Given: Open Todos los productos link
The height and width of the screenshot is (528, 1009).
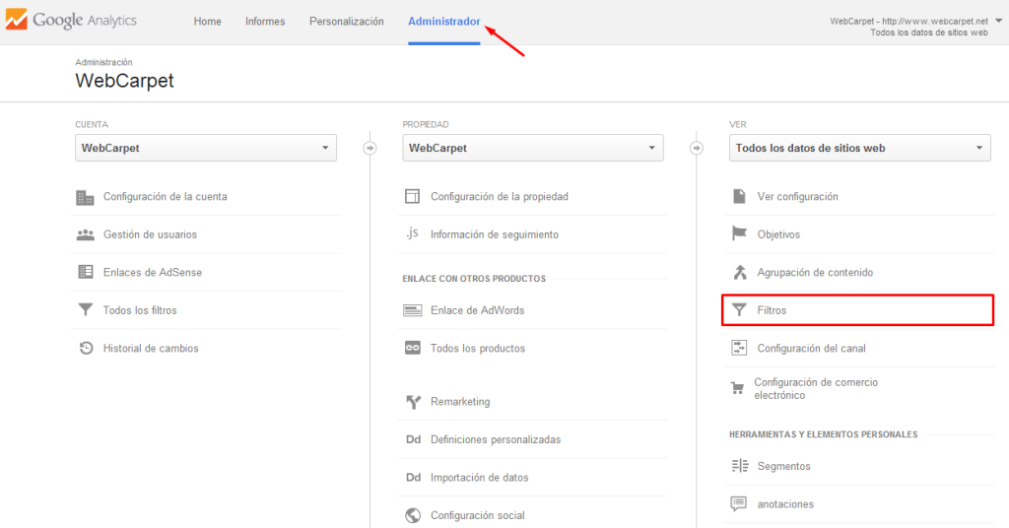Looking at the screenshot, I should tap(478, 348).
